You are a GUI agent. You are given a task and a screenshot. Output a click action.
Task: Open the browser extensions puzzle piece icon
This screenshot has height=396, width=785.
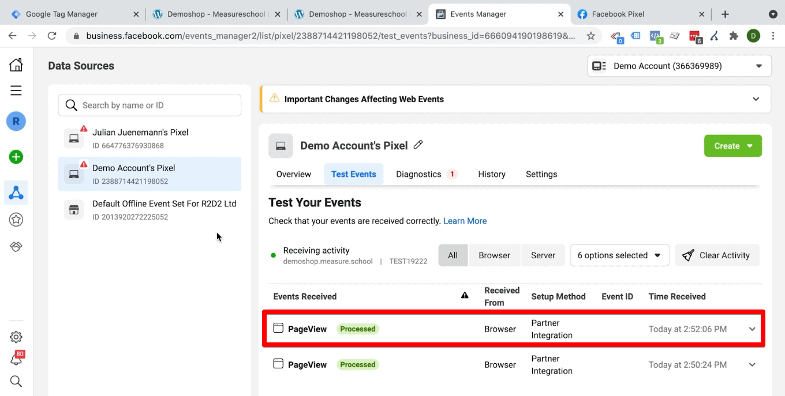tap(734, 36)
